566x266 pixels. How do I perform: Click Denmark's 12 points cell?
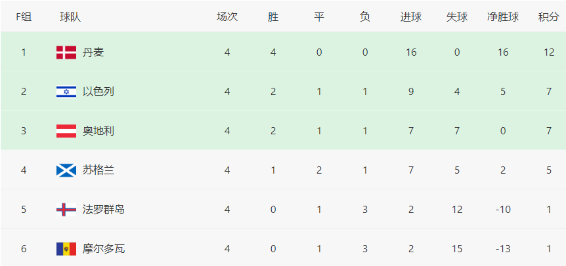click(549, 52)
